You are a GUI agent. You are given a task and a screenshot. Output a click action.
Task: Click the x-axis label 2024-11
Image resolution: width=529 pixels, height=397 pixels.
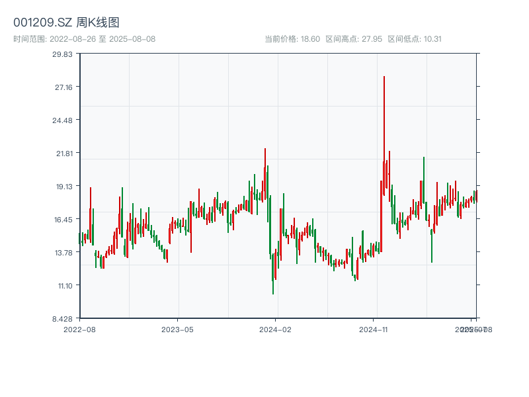[x=373, y=330]
